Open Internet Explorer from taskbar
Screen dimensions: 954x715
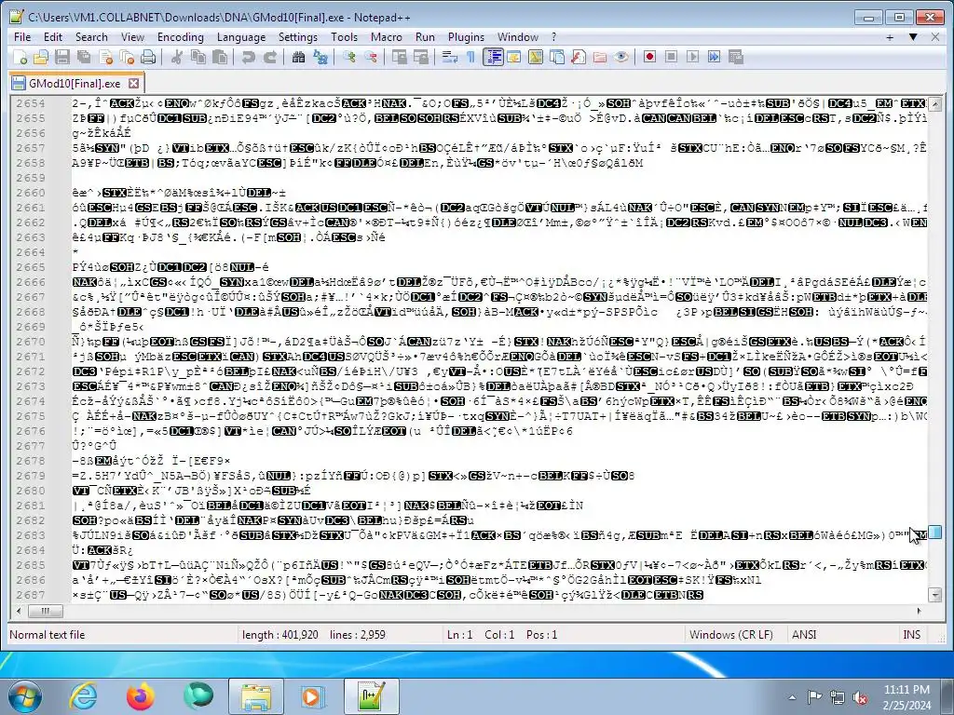[x=85, y=696]
